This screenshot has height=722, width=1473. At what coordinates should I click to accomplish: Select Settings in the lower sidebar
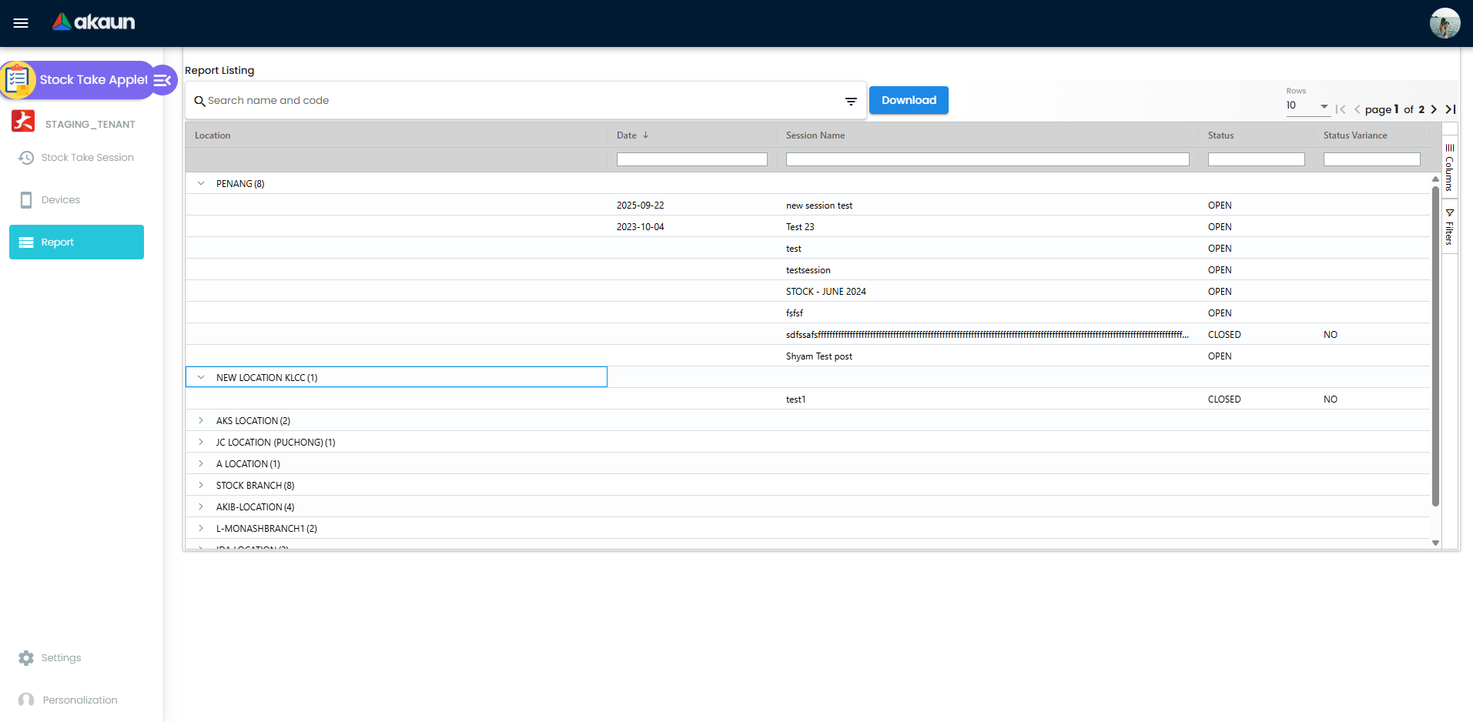[x=27, y=657]
